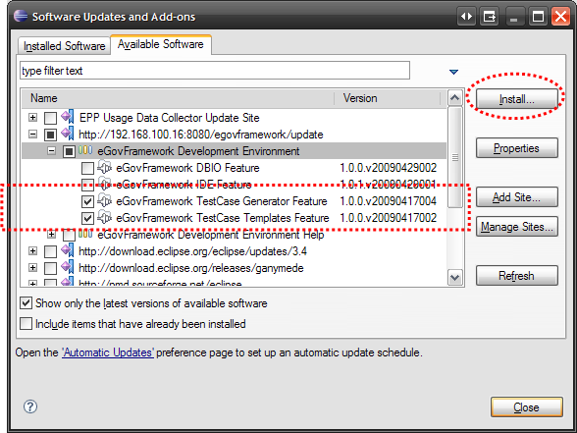Click the list scrollbar down arrow
577x433 pixels.
coord(455,277)
